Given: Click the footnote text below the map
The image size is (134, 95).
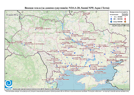Looking at the screenshot, I should pyautogui.click(x=67, y=91).
